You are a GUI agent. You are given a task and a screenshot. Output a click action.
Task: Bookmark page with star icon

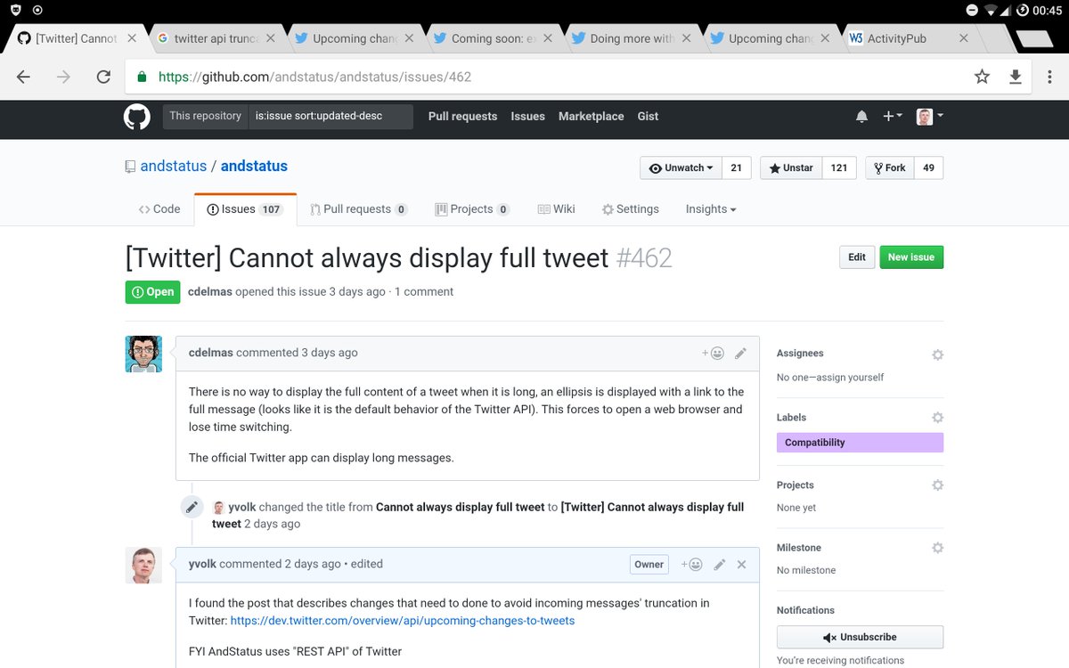pos(982,77)
